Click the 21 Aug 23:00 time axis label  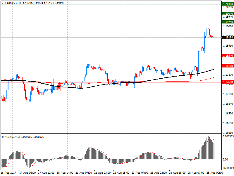(x=102, y=173)
